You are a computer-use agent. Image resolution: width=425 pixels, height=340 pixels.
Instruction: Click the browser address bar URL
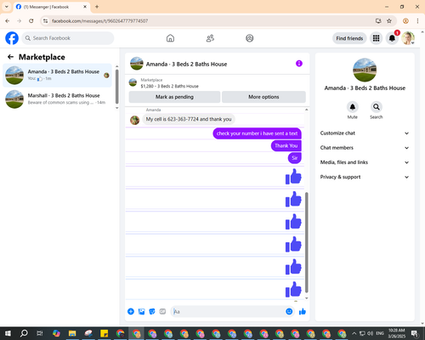99,21
